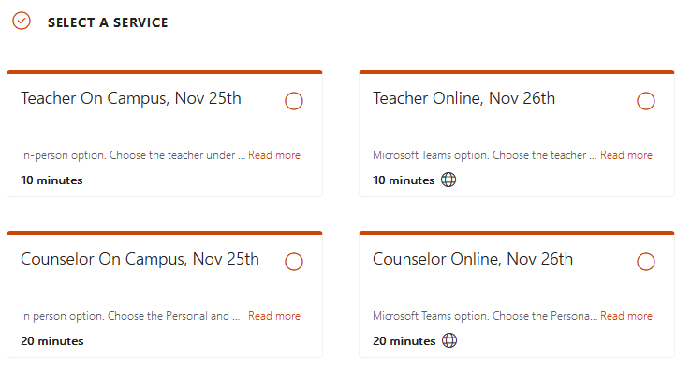691x374 pixels.
Task: Click the Counselor On Campus, Nov 25th title
Action: point(140,259)
